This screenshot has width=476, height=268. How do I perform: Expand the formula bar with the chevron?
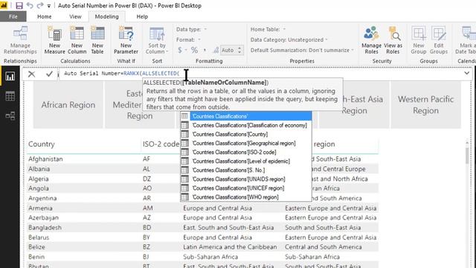[x=466, y=73]
